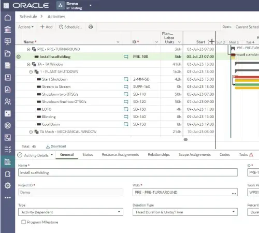Open the Demo project switcher dropdown
This screenshot has width=259, height=233.
[x=91, y=5]
